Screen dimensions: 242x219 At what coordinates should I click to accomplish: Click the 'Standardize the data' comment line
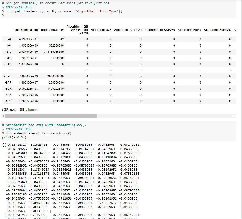44,125
